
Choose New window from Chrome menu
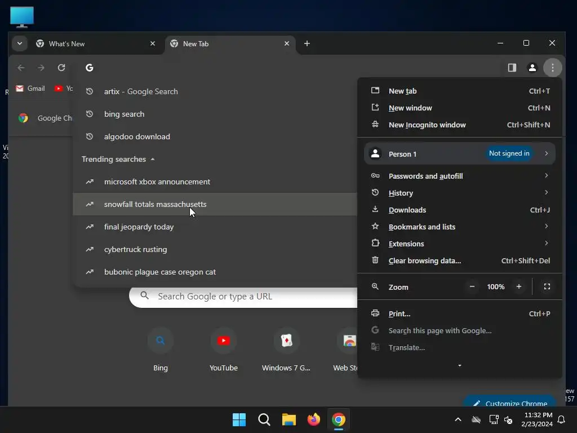pos(460,108)
